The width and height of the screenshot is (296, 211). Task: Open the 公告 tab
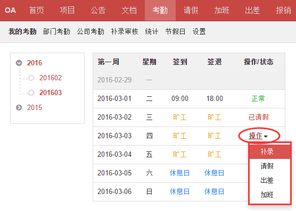pos(98,10)
